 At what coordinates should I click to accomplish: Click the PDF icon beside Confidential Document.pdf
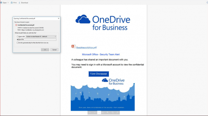(x=16, y=25)
